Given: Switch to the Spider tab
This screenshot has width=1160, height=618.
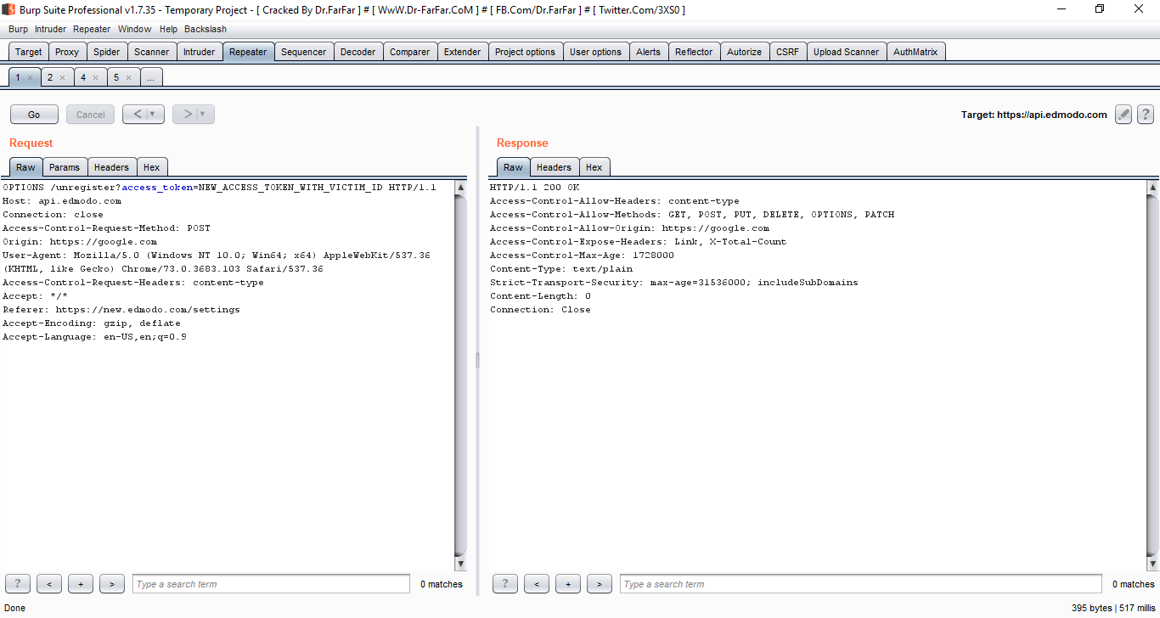Looking at the screenshot, I should 106,52.
